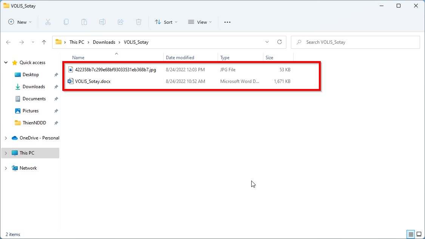
Task: Expand OneDrive - Personal tree node
Action: pos(6,138)
